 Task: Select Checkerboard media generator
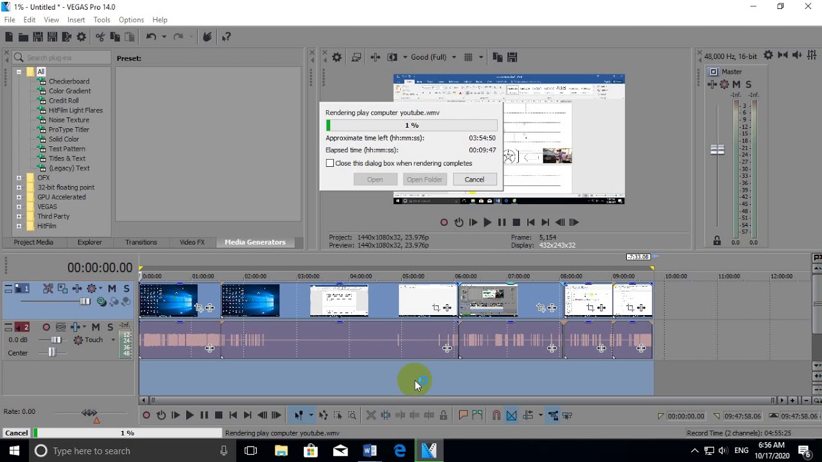pos(69,81)
